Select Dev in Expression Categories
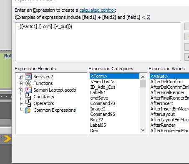Screen dimensions: 189x164 (114, 131)
